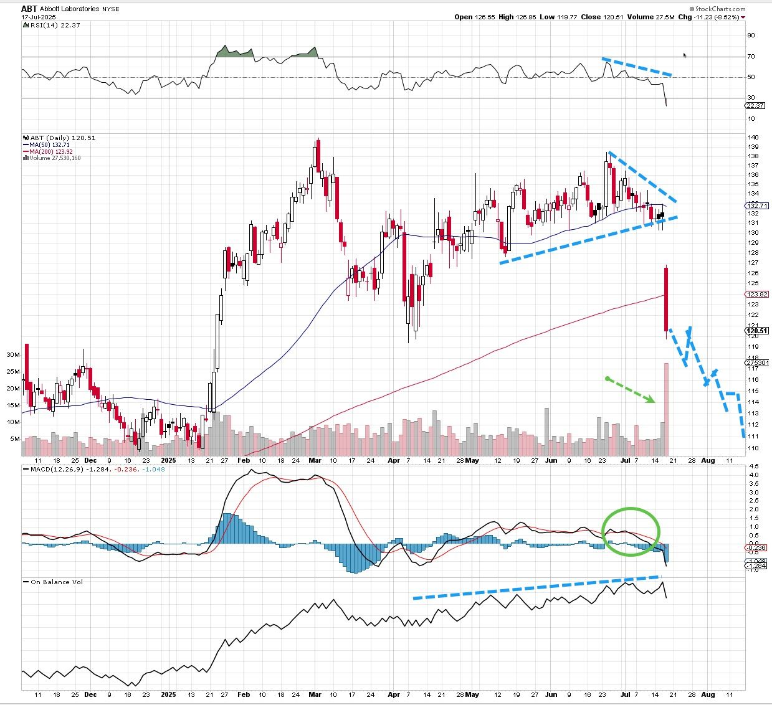Click the On Balance Vol legend marker
The height and width of the screenshot is (705, 772).
coord(26,582)
